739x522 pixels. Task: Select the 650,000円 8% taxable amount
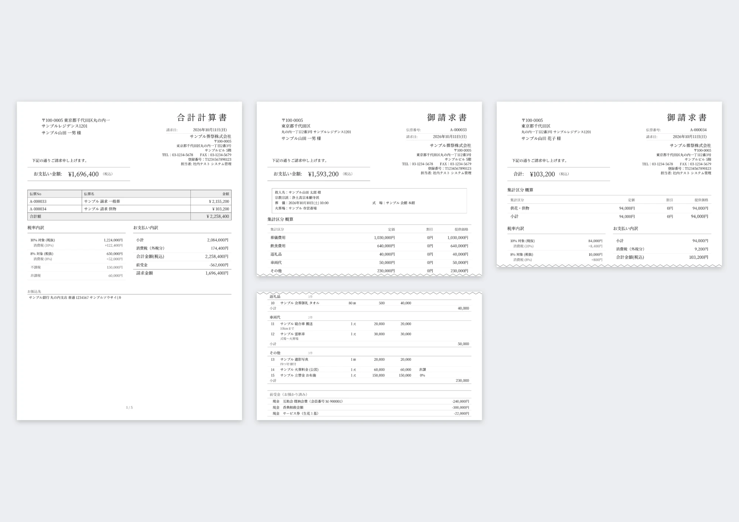[x=115, y=254]
